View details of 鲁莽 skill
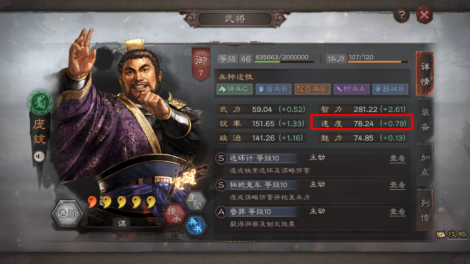 (397, 212)
